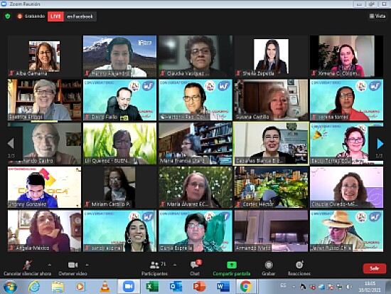This screenshot has height=294, width=391.
Task: Open File Explorer folder in taskbar
Action: pos(58,287)
